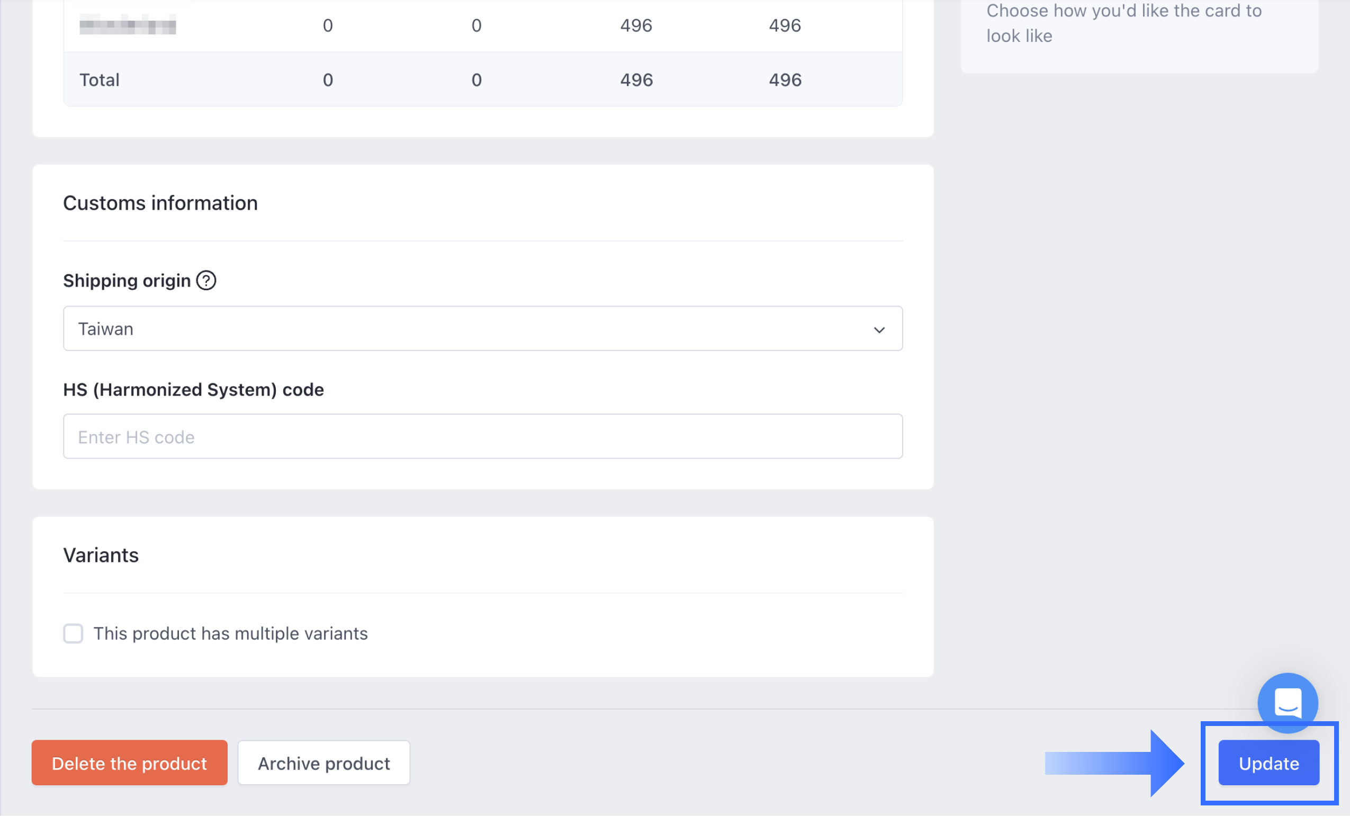Click the Shipping origin label text
The image size is (1350, 816).
127,281
